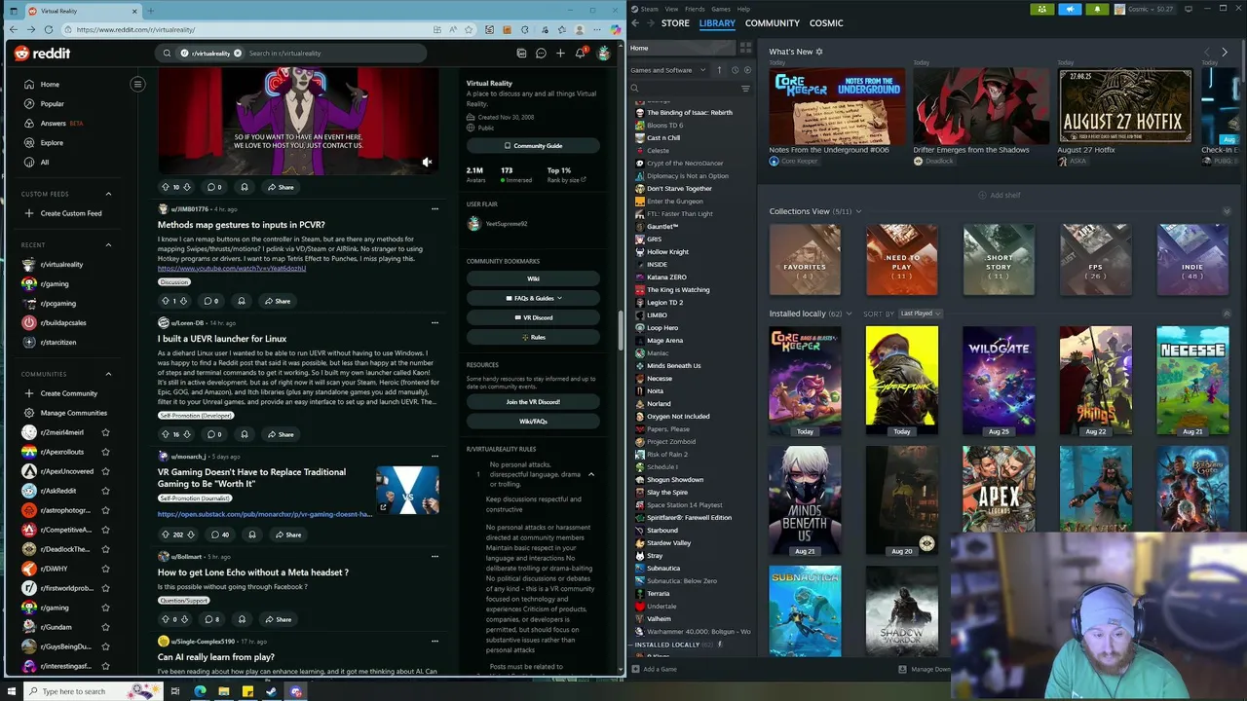Favorite r/Apexrollouts with its star
This screenshot has width=1247, height=701.
tap(105, 452)
